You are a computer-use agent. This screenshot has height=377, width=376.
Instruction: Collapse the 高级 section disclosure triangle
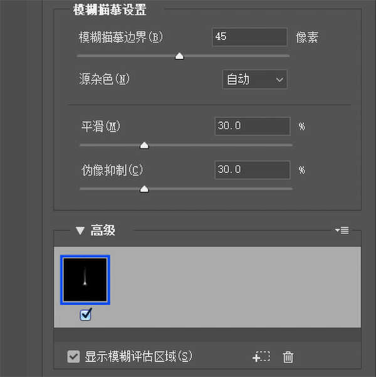pos(80,230)
